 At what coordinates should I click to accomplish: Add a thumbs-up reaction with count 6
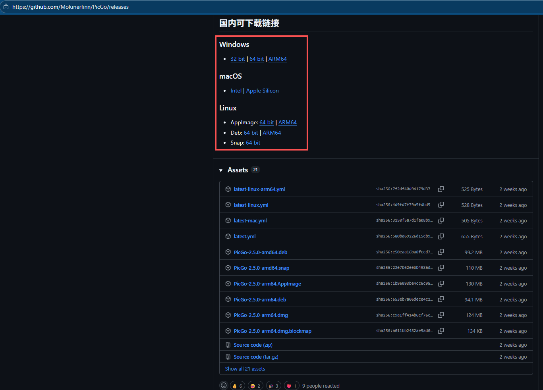pyautogui.click(x=237, y=386)
